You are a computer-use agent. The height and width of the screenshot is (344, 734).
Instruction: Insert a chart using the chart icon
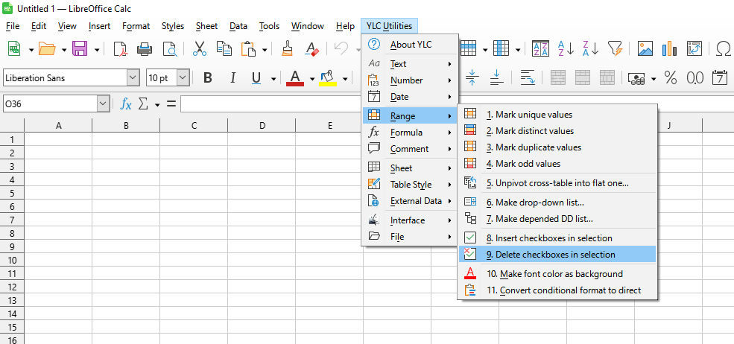pos(669,49)
